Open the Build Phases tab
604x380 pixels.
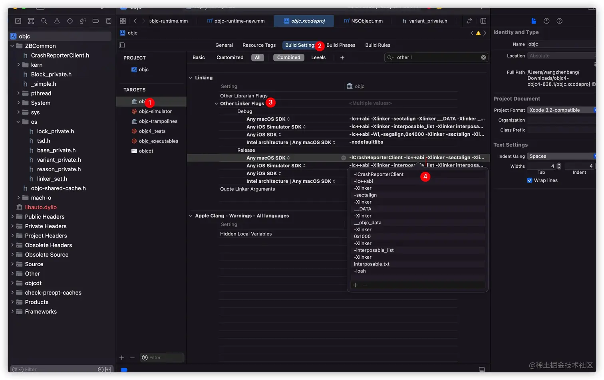coord(341,45)
